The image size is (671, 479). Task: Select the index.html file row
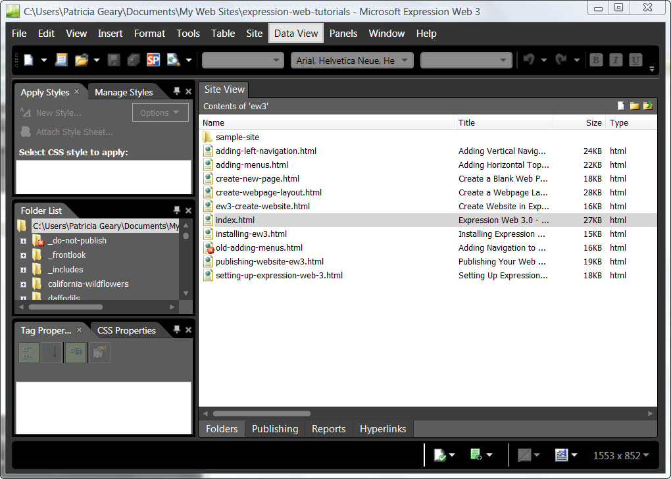click(x=428, y=220)
